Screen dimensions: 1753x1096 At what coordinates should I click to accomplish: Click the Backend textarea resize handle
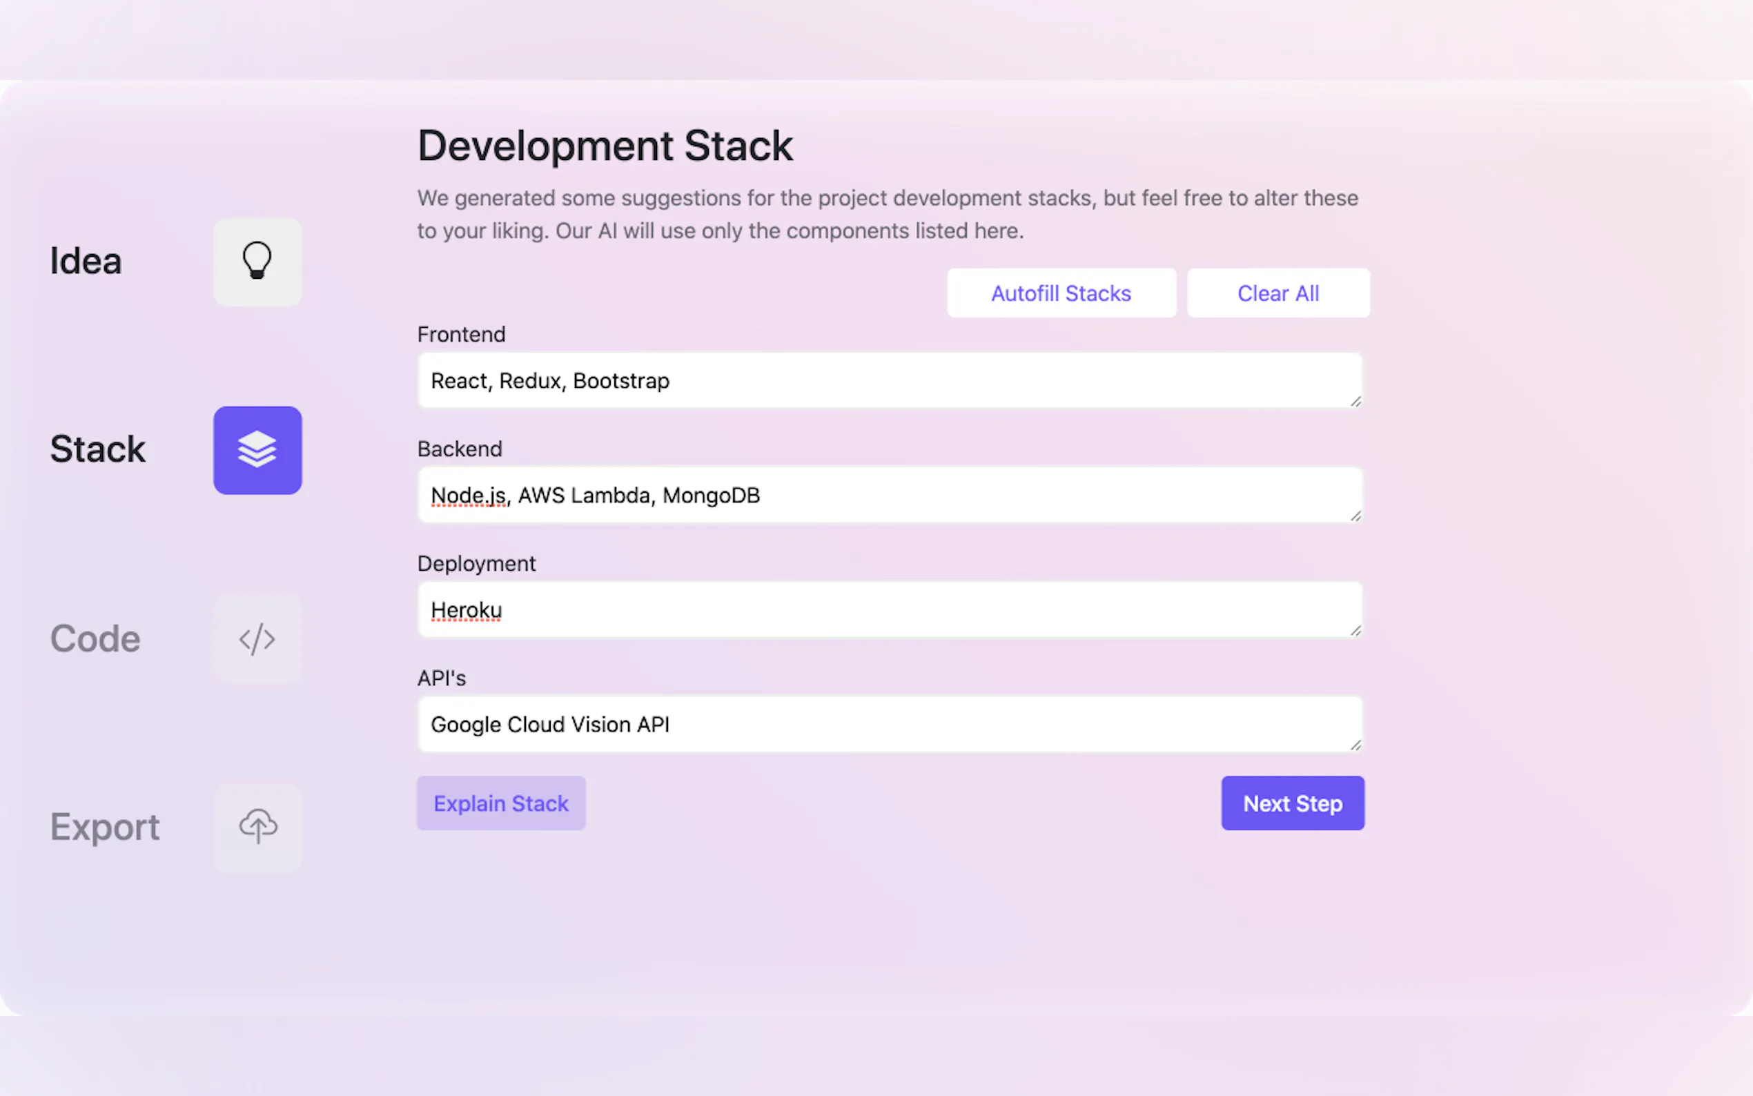(1355, 516)
